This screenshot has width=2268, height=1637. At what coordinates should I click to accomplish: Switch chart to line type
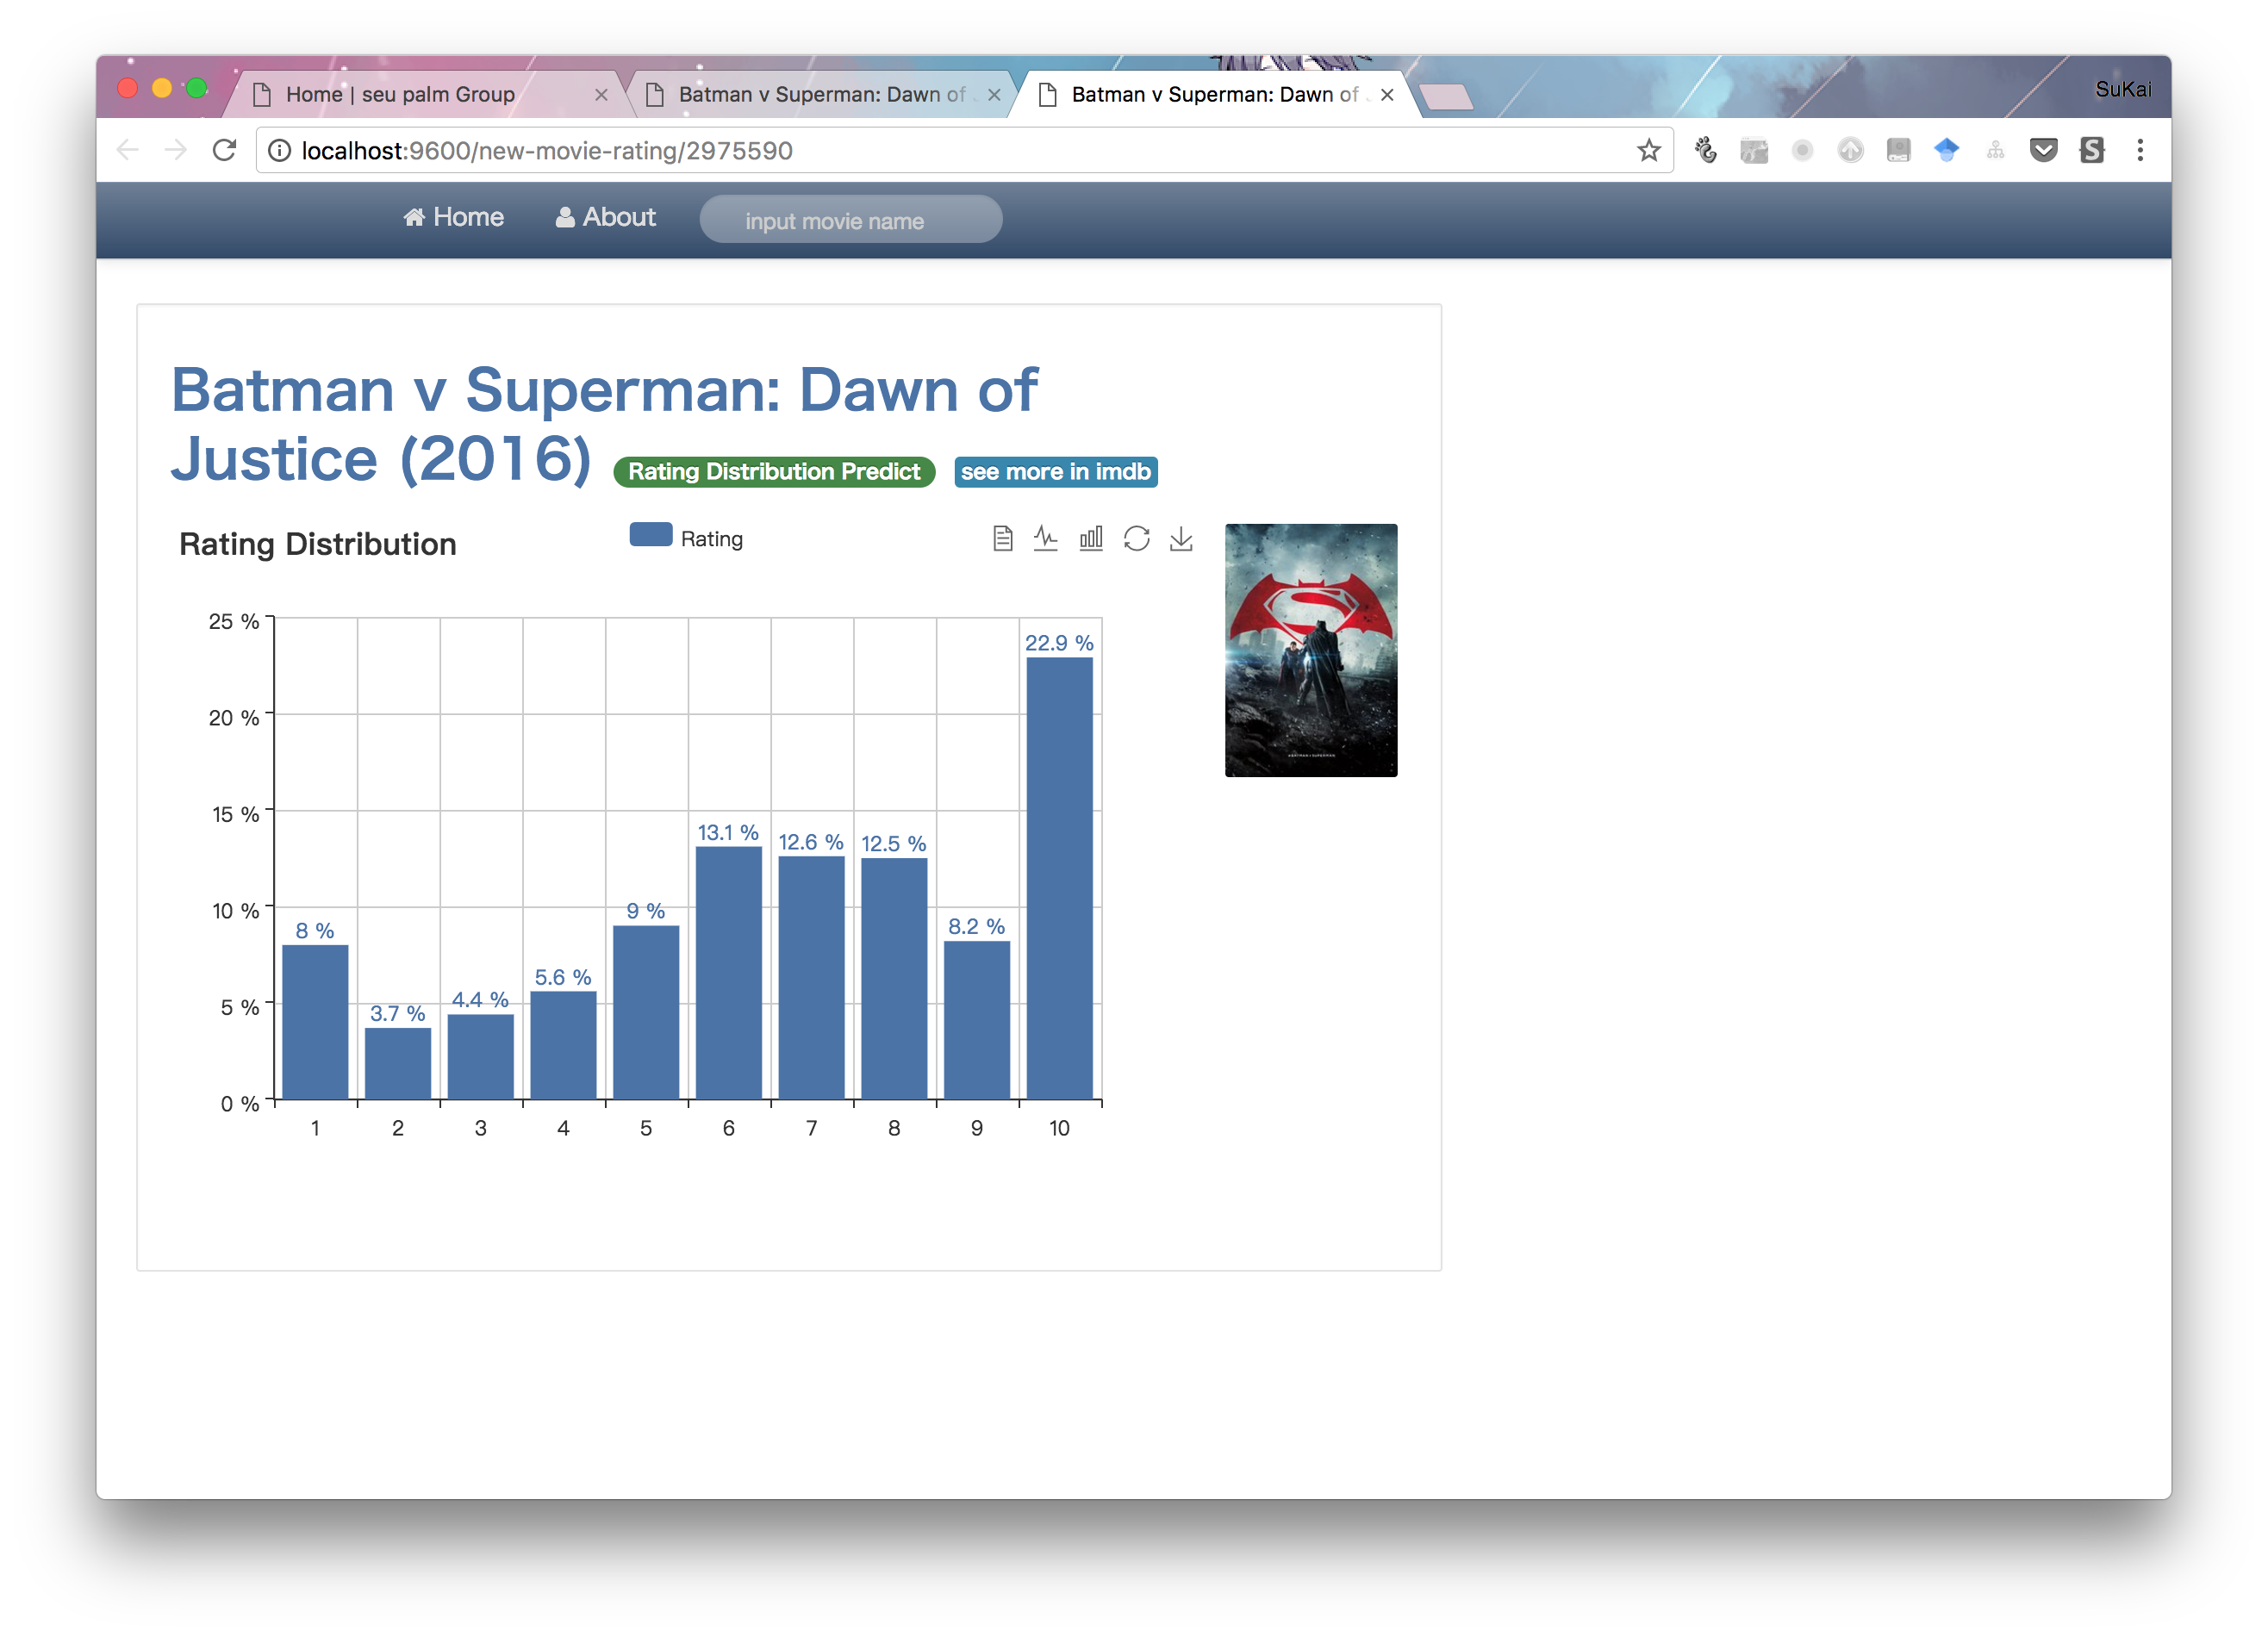tap(1046, 539)
